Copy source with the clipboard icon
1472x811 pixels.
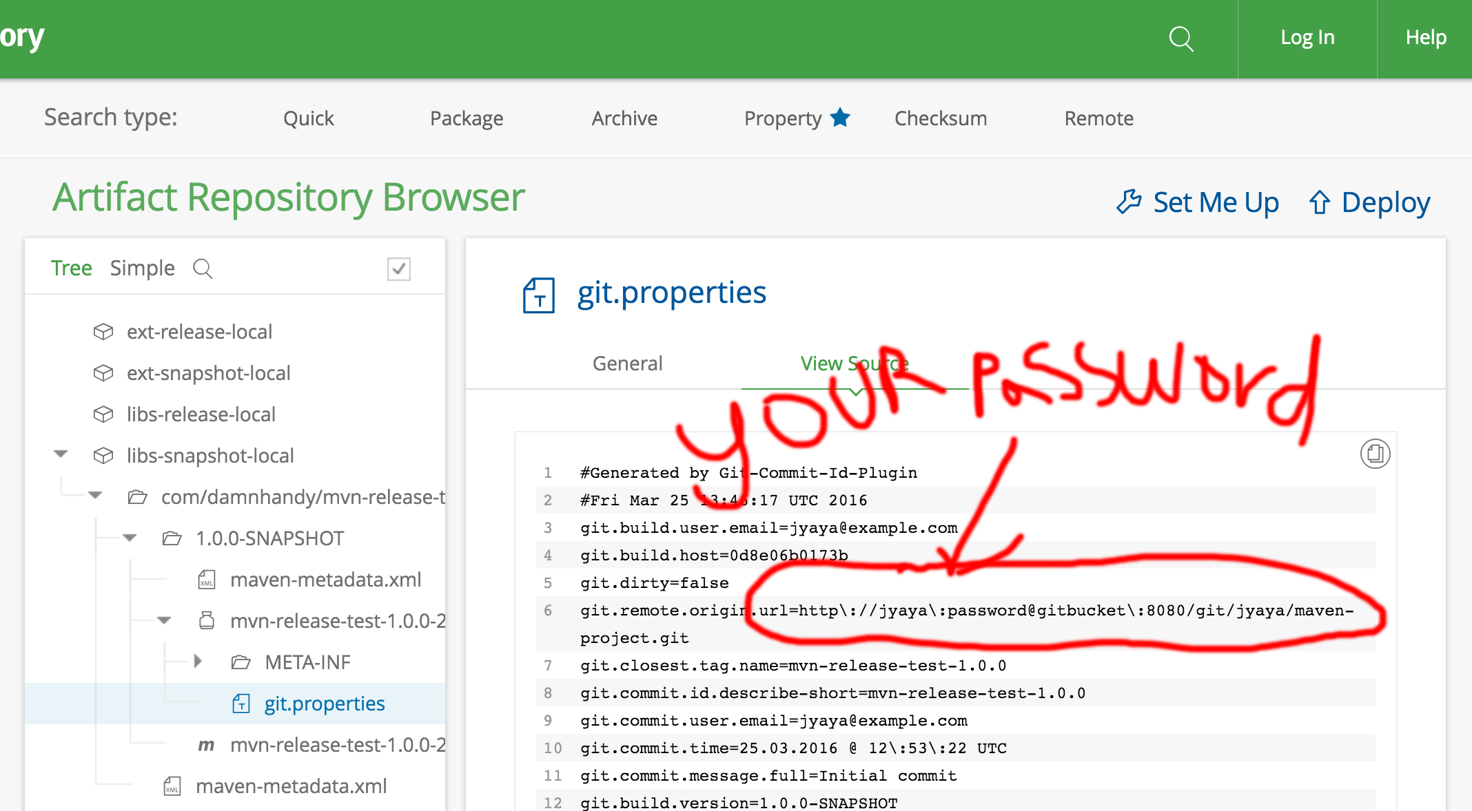tap(1375, 454)
